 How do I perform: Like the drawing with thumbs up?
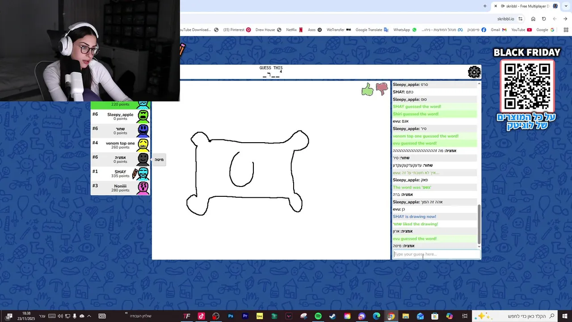click(367, 90)
